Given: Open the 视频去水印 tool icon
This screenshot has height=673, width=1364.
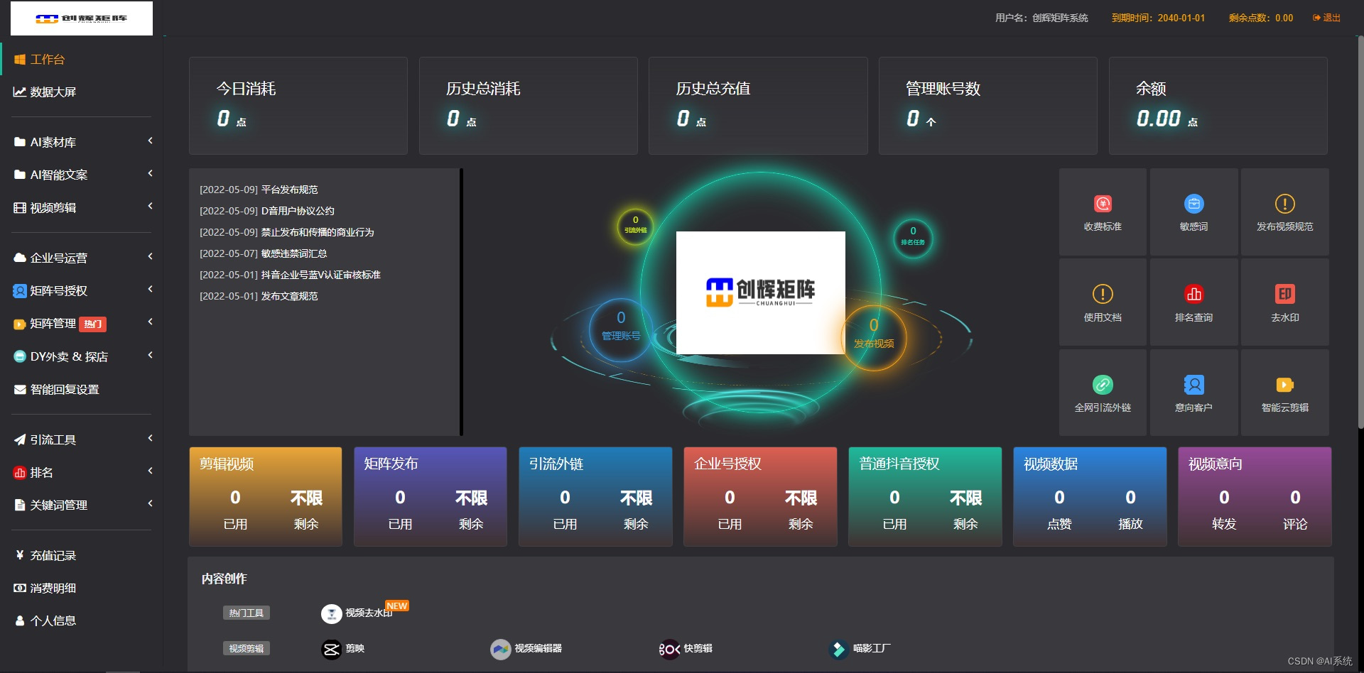Looking at the screenshot, I should coord(331,613).
